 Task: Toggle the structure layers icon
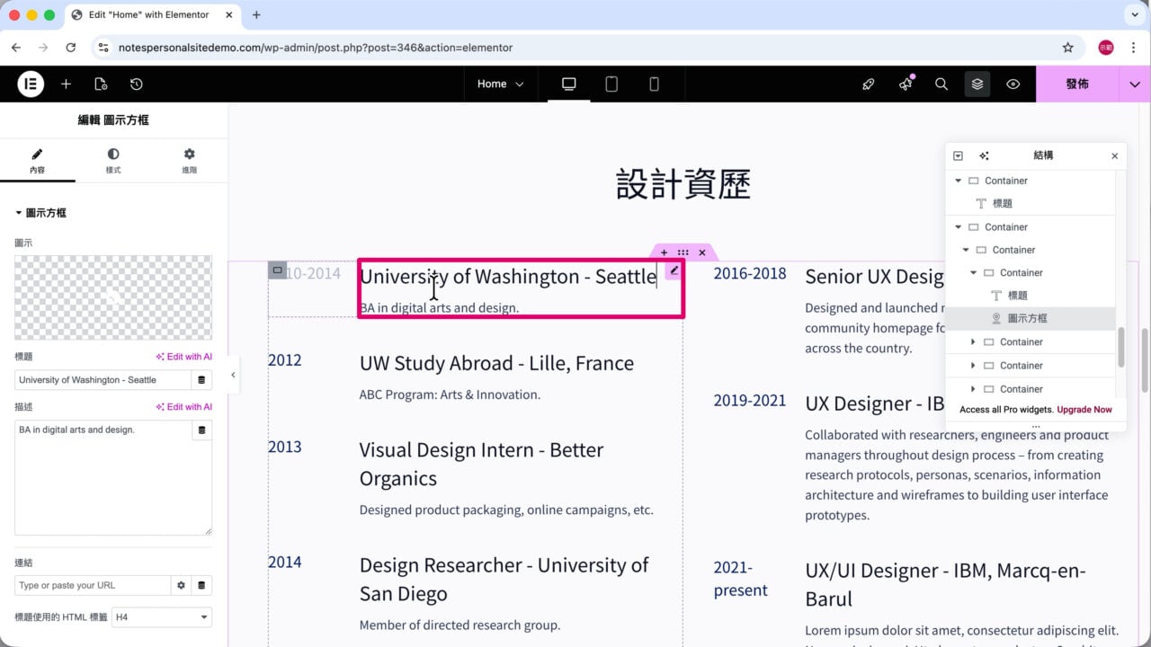click(x=977, y=84)
